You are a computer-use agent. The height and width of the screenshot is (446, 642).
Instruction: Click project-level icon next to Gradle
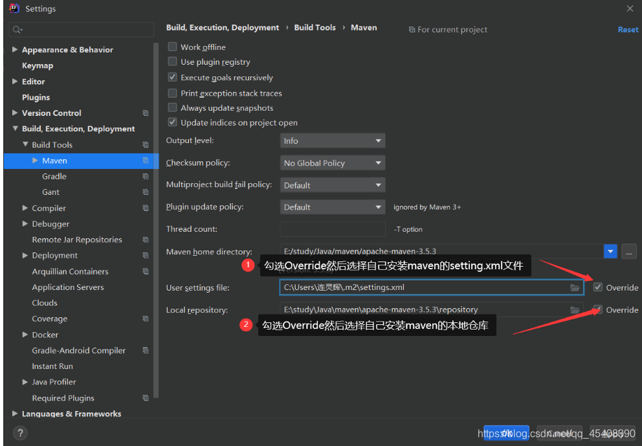[146, 177]
